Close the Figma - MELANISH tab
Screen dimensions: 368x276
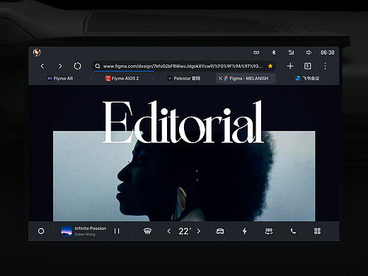[220, 79]
